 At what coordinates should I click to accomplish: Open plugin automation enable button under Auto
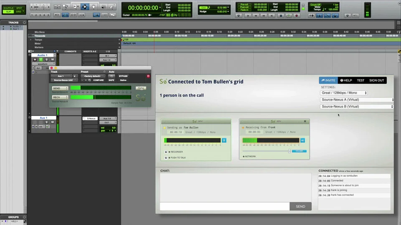tap(111, 76)
